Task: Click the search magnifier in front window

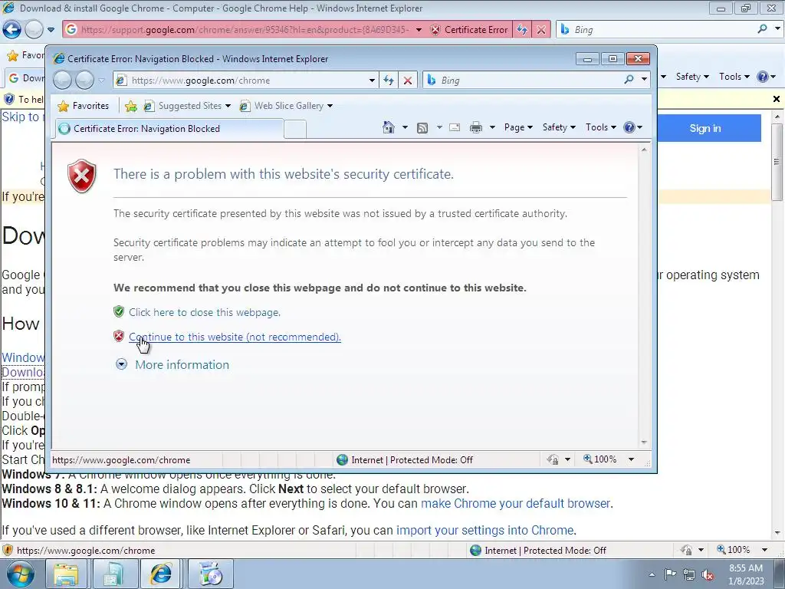Action: 629,80
